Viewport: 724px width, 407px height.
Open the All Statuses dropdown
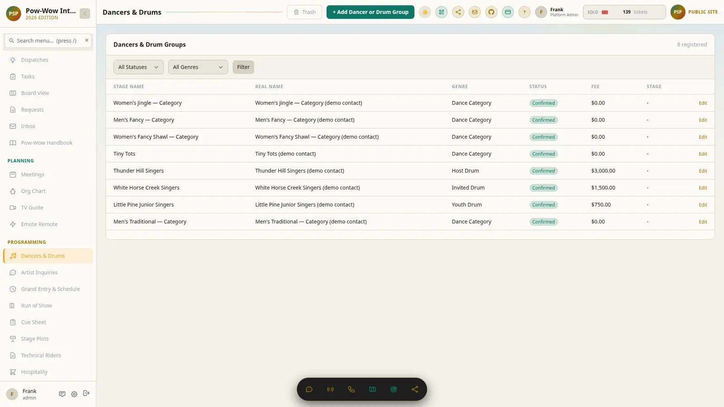coord(138,67)
